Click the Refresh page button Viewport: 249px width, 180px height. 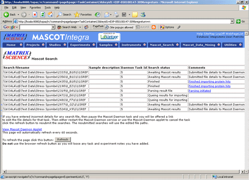click(63, 139)
